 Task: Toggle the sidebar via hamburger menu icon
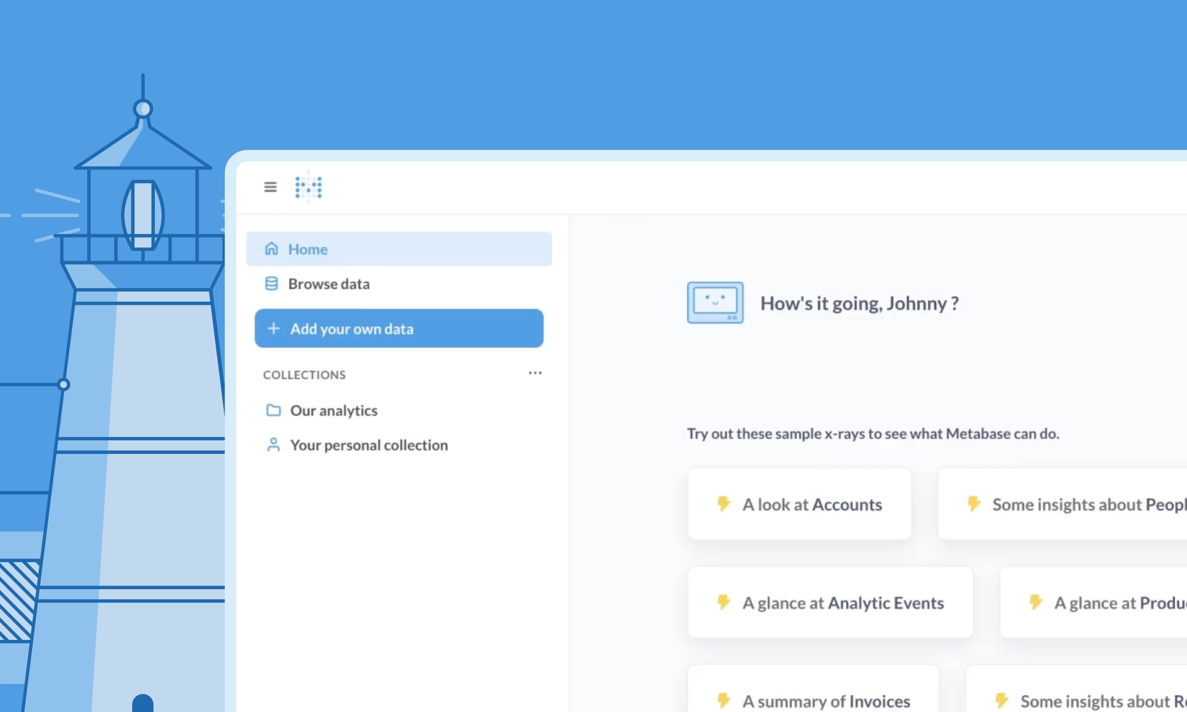[x=270, y=186]
